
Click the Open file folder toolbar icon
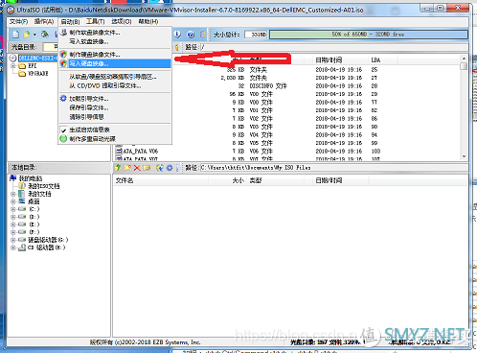pos(27,35)
